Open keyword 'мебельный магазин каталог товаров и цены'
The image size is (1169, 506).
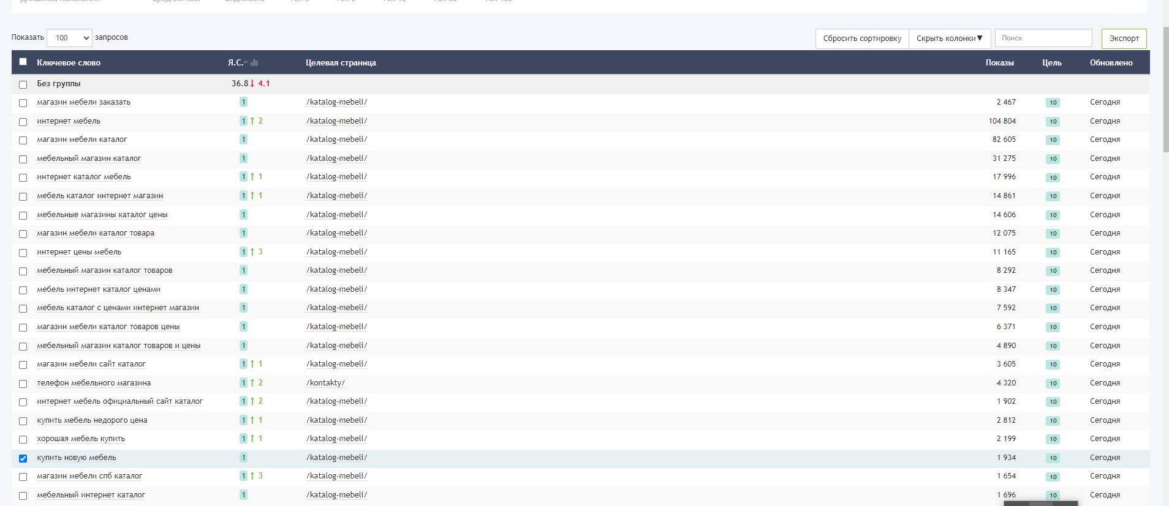pos(119,346)
